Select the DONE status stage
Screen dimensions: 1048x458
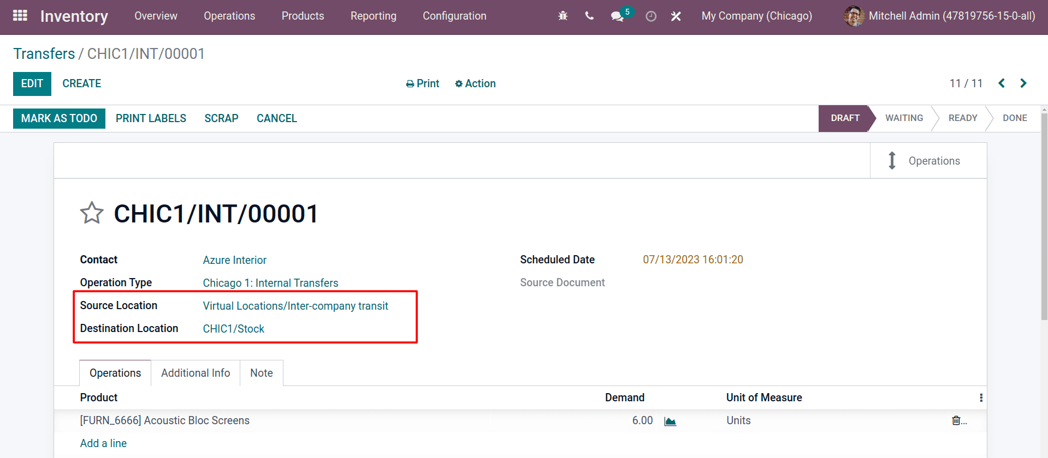point(1015,118)
